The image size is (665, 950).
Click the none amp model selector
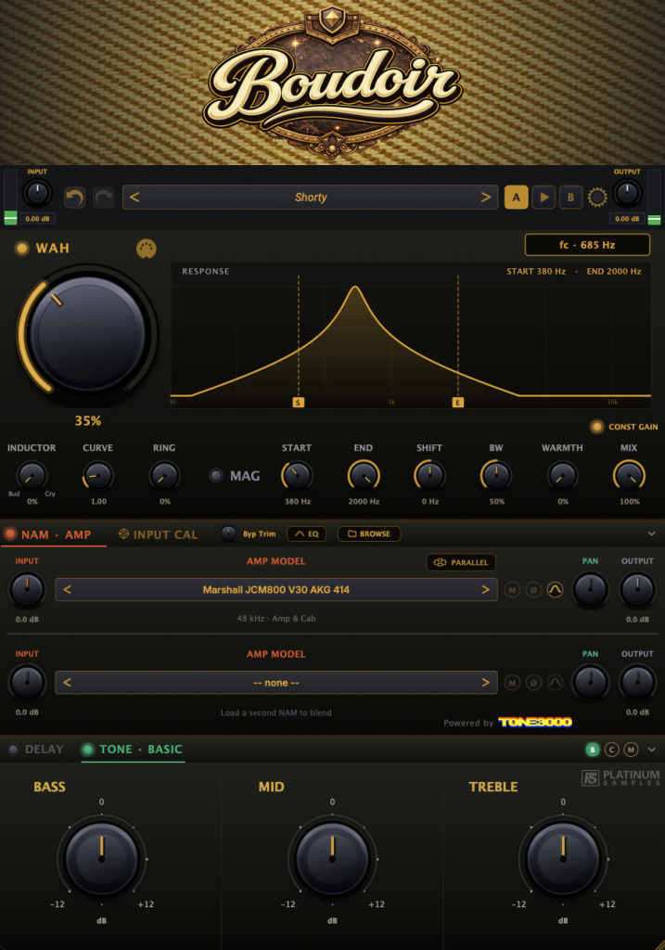pyautogui.click(x=276, y=683)
